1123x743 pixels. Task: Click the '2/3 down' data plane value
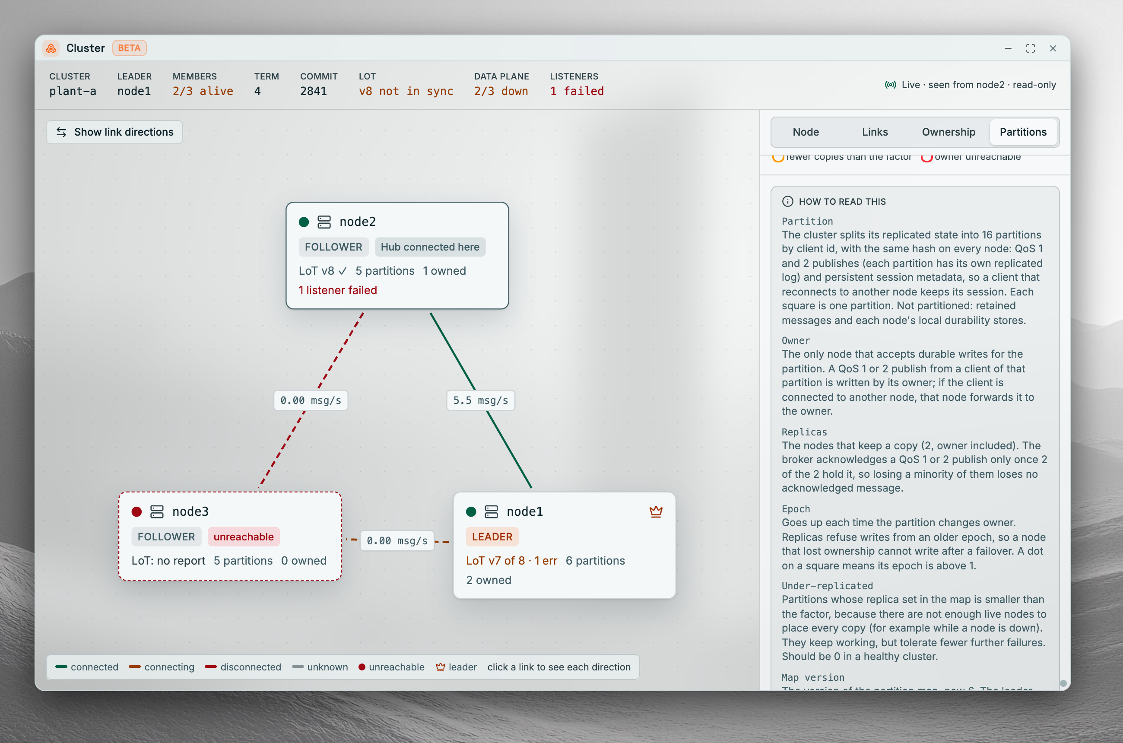[501, 91]
